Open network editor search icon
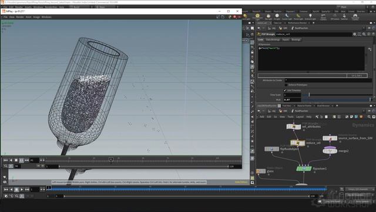Screen dimensions: 376x212 pos(369,117)
